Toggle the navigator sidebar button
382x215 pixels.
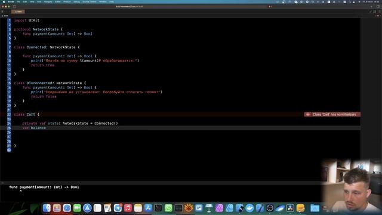coord(14,7)
